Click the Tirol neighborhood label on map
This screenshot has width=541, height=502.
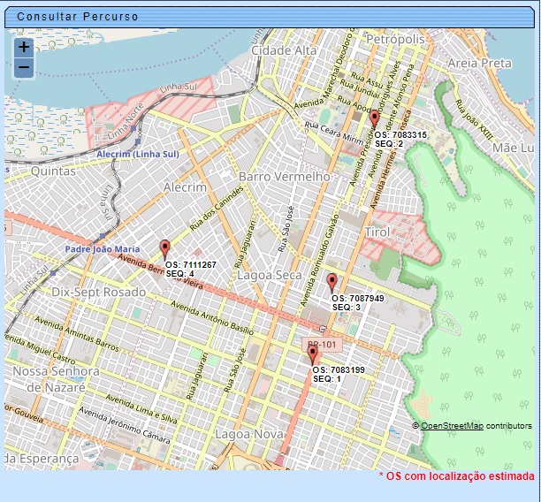click(x=377, y=232)
